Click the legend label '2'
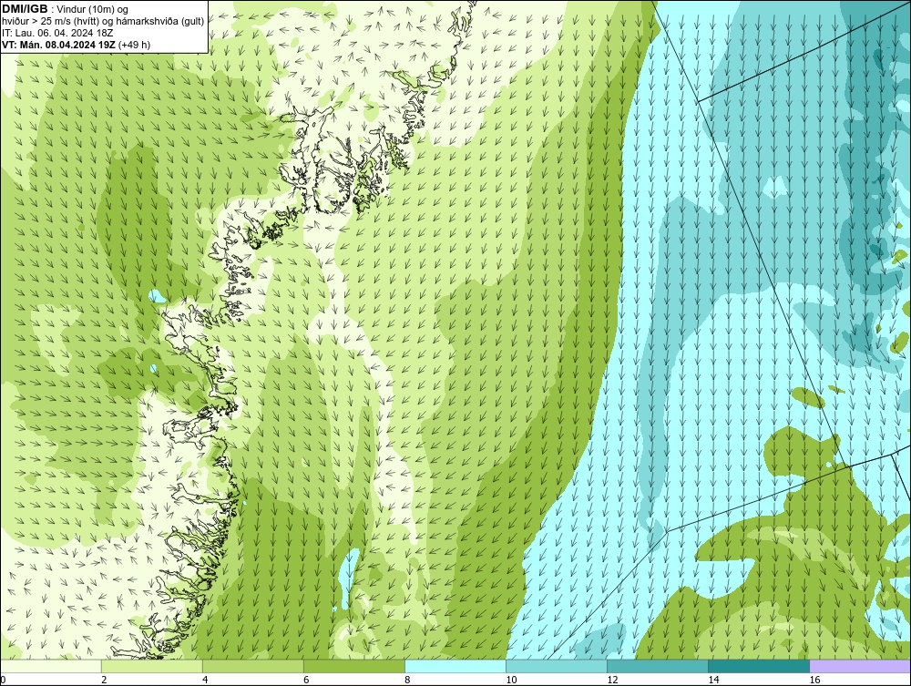The width and height of the screenshot is (911, 686). pyautogui.click(x=104, y=680)
